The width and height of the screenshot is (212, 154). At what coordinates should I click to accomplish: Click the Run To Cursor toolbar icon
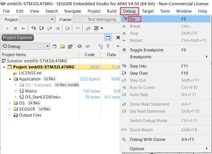[58, 28]
